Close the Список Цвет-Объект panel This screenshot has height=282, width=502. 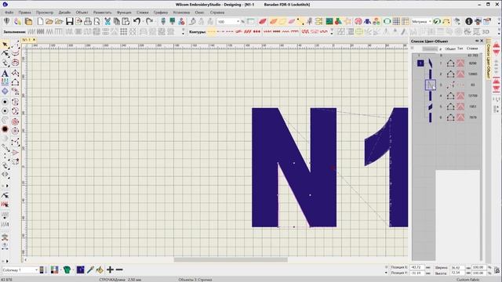pos(482,41)
